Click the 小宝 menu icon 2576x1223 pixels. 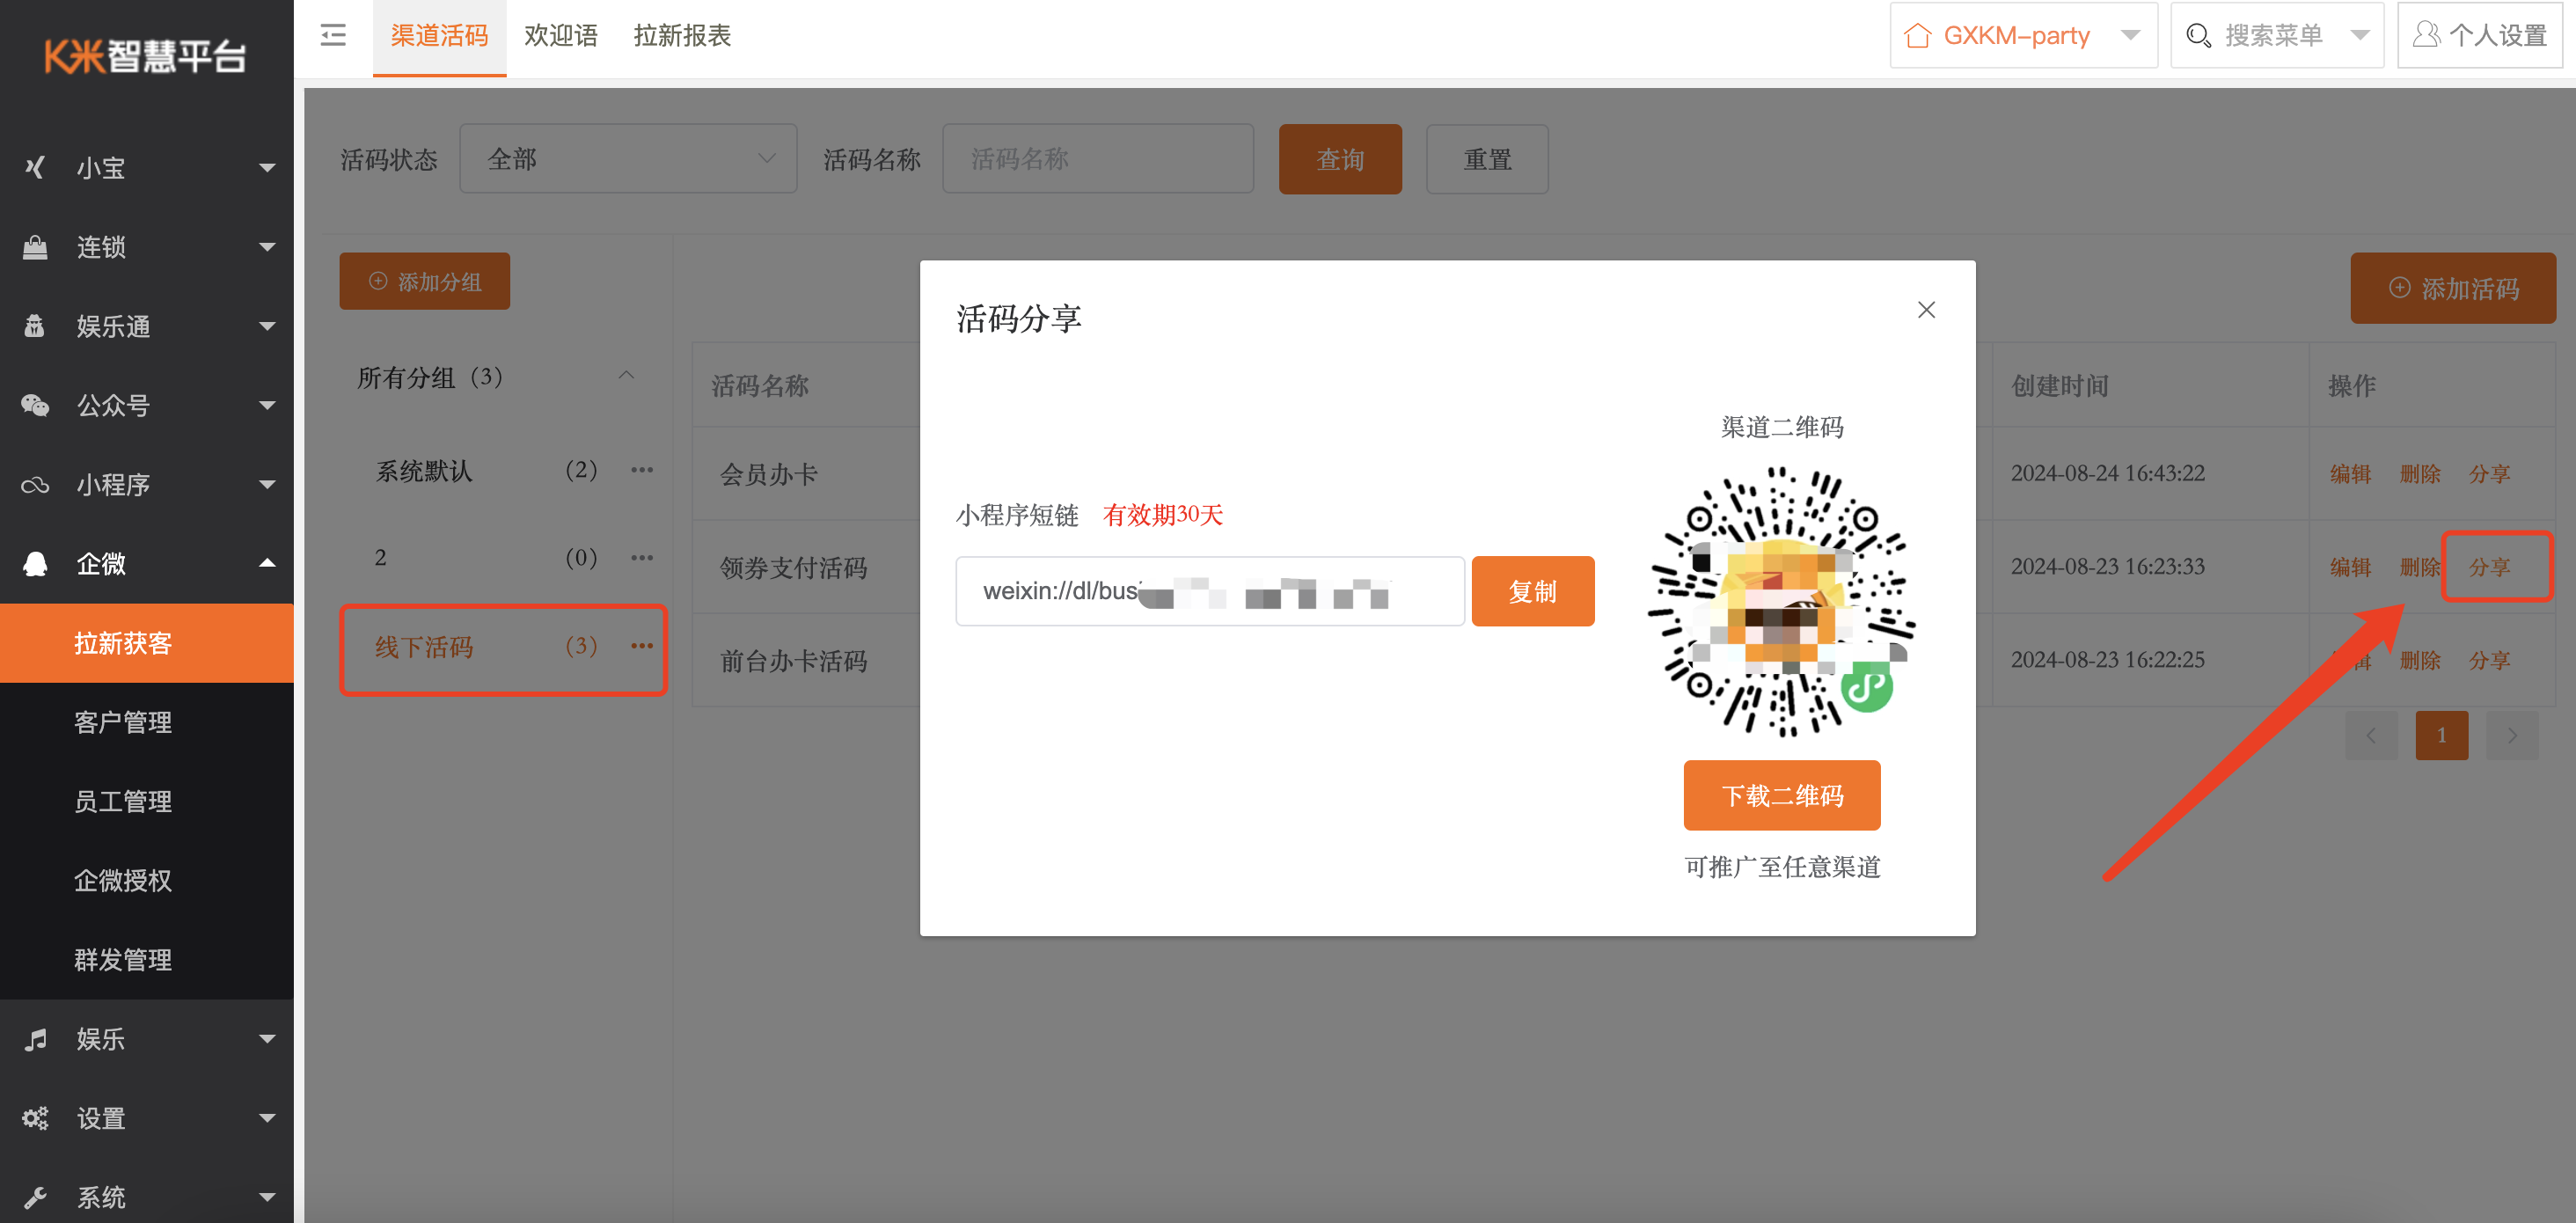point(35,167)
